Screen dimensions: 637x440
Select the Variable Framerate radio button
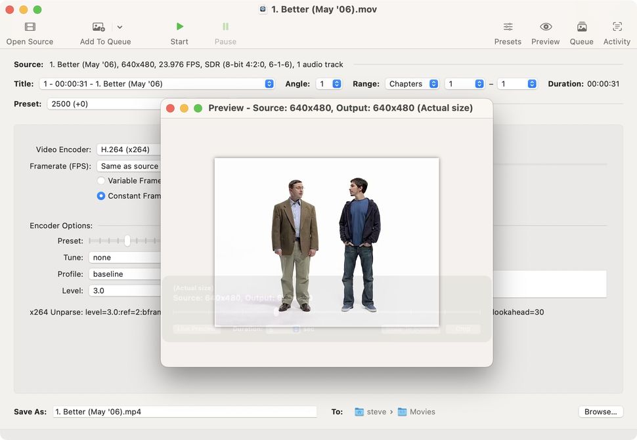[101, 180]
